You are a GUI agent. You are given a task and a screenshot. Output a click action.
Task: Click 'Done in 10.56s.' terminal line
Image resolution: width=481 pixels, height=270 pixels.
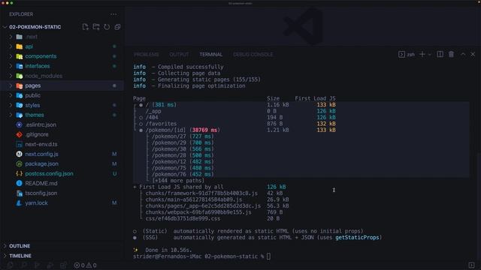click(x=168, y=250)
